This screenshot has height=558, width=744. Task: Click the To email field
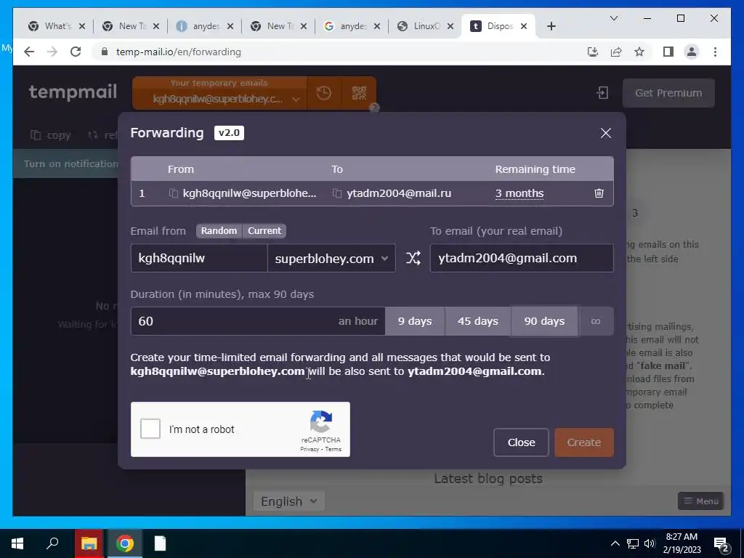pyautogui.click(x=522, y=258)
